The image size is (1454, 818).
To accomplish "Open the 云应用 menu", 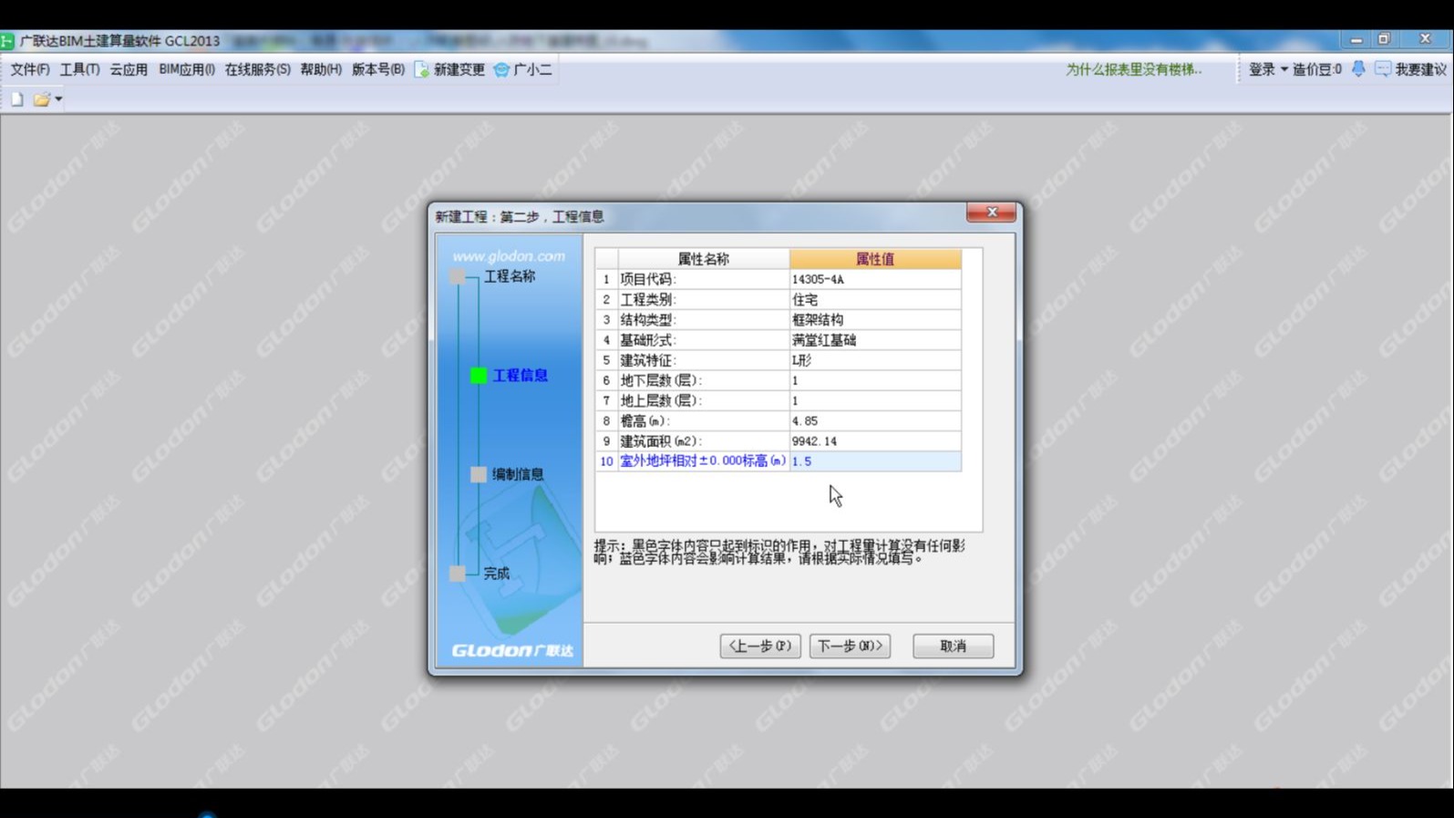I will click(x=129, y=69).
